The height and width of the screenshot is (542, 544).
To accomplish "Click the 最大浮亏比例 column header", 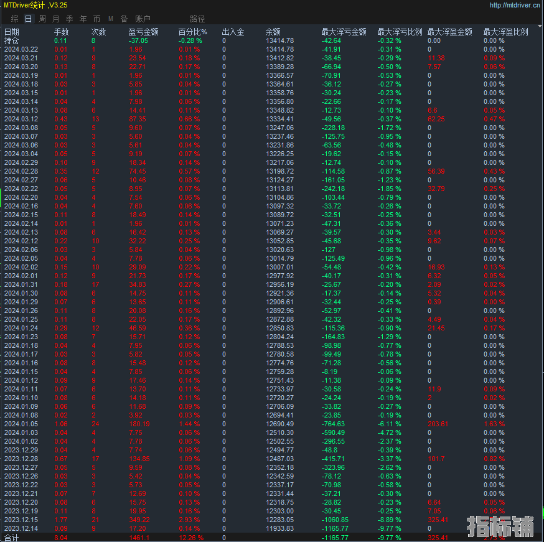I will click(x=400, y=32).
